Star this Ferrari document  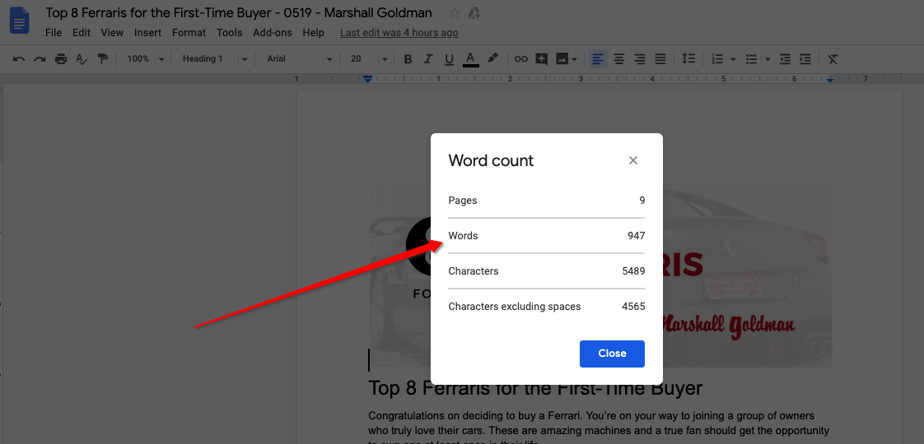coord(455,13)
